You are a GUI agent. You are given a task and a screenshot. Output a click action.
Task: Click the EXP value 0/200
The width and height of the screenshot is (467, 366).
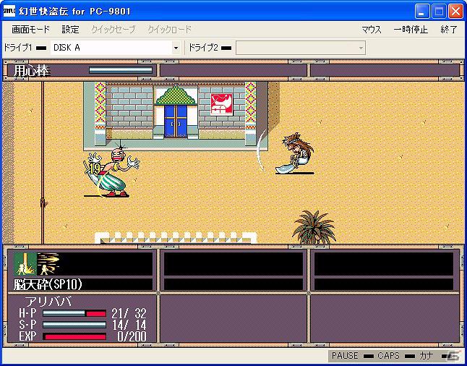[x=132, y=337]
